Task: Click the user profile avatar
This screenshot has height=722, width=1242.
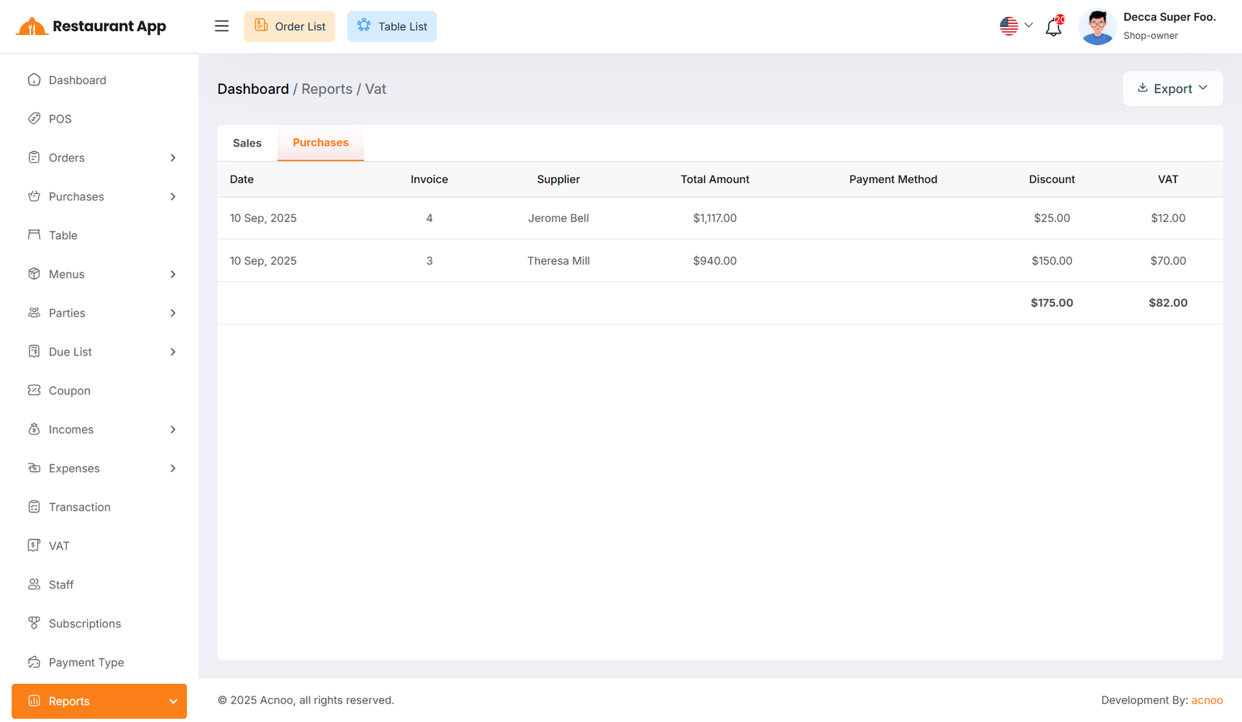Action: tap(1097, 27)
